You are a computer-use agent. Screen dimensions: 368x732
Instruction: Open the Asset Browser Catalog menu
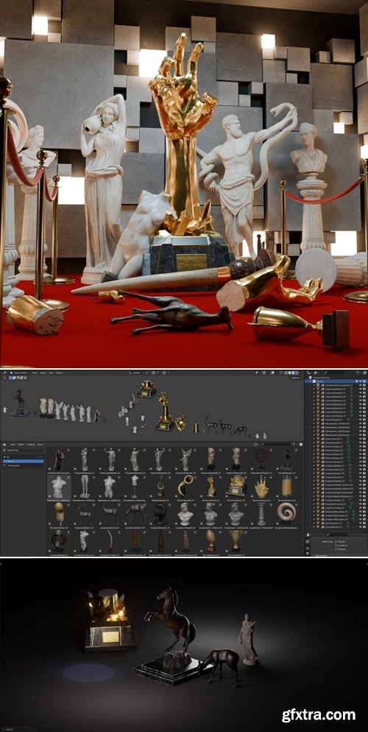[x=31, y=445]
